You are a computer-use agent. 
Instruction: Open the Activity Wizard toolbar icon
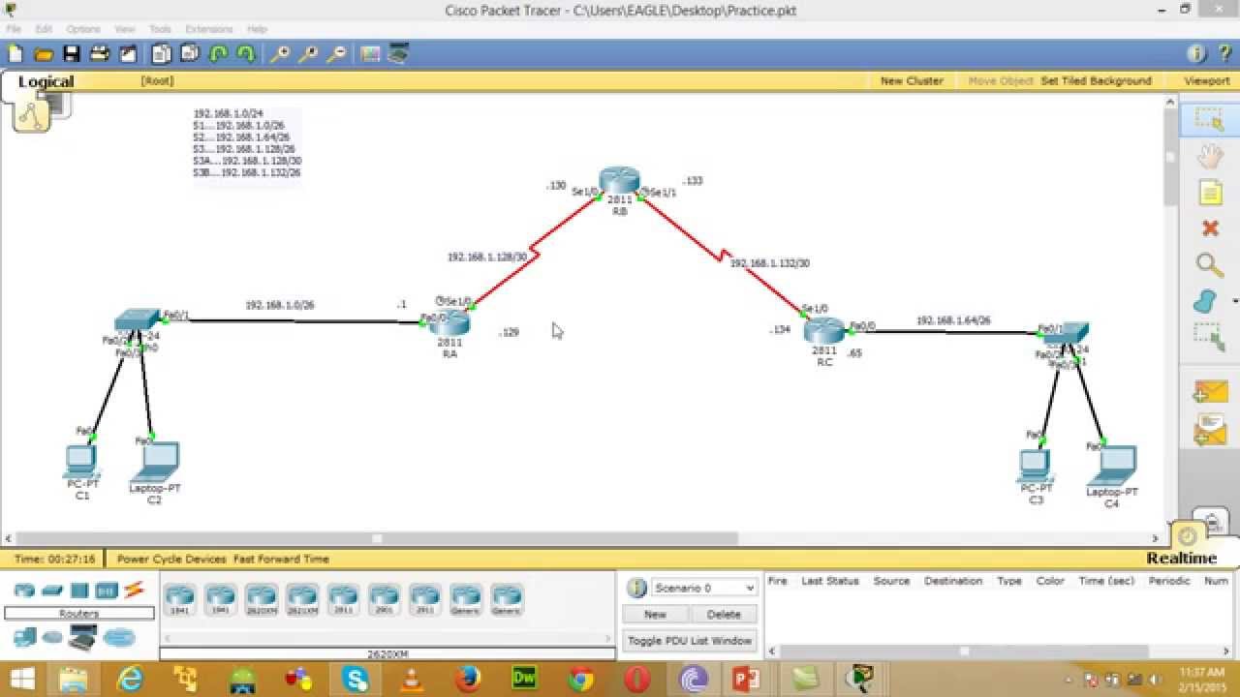click(x=127, y=54)
